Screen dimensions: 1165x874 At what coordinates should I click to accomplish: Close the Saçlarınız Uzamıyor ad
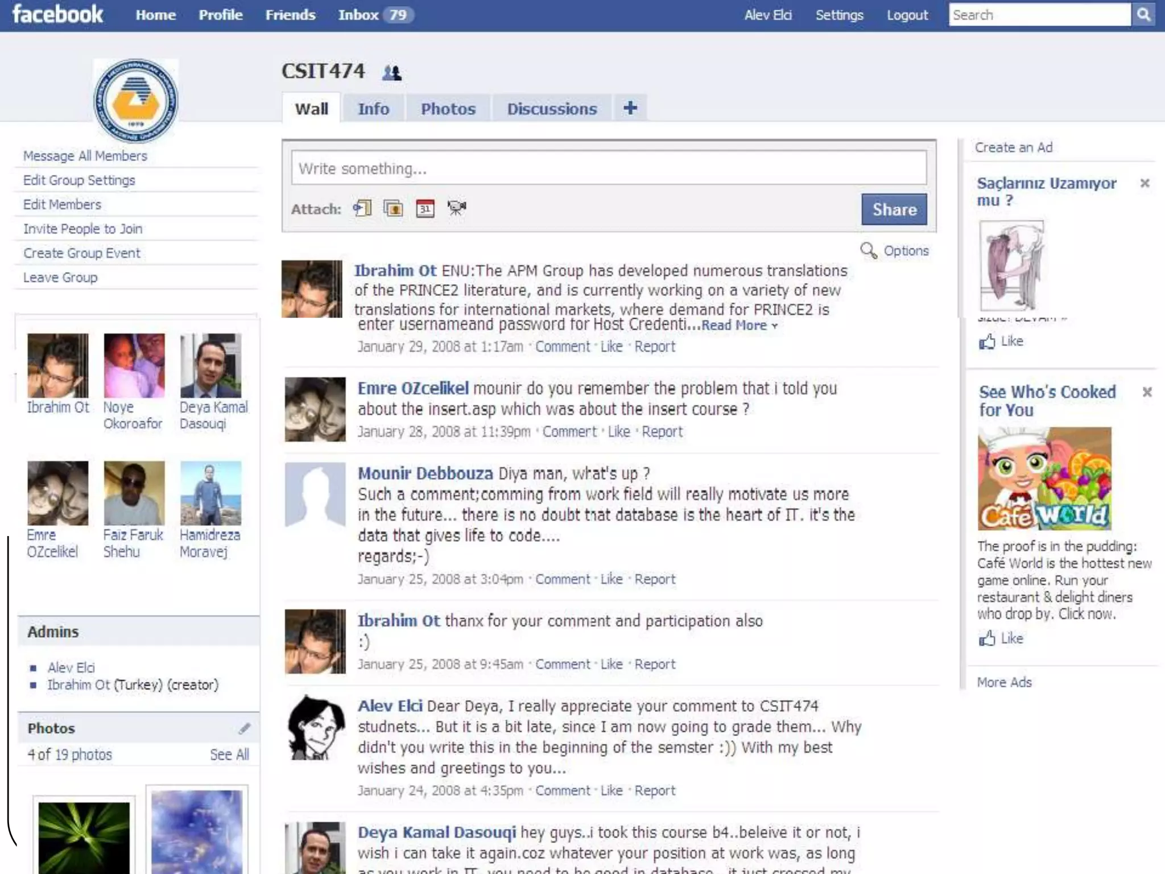pos(1145,183)
